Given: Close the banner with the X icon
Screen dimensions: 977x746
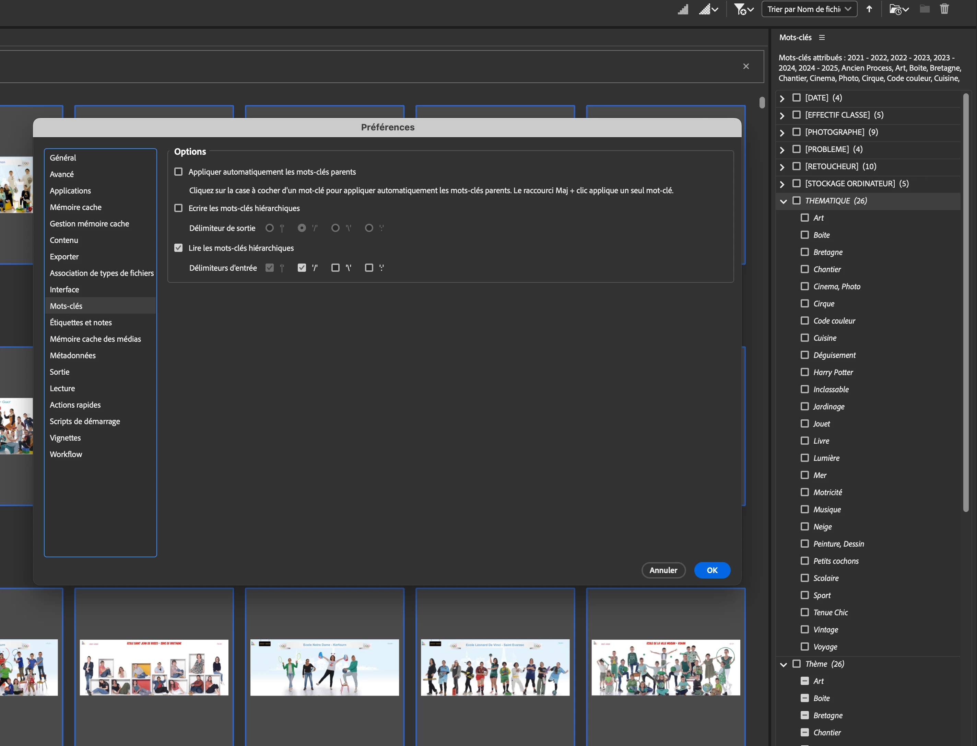Looking at the screenshot, I should [746, 66].
